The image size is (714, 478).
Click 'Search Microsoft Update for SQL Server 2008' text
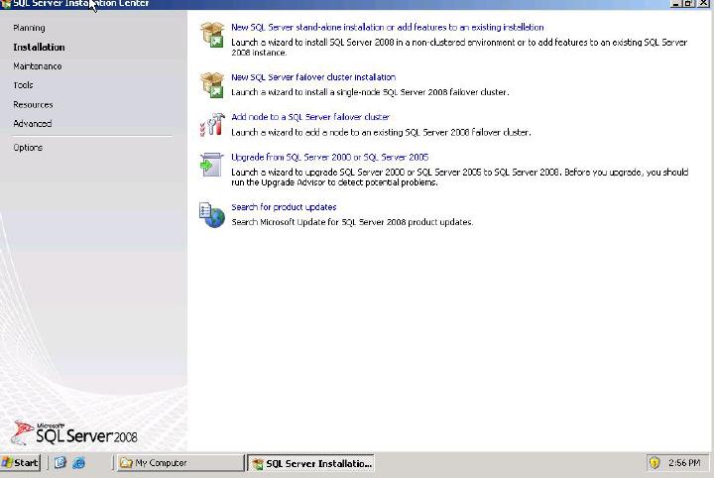pos(352,222)
